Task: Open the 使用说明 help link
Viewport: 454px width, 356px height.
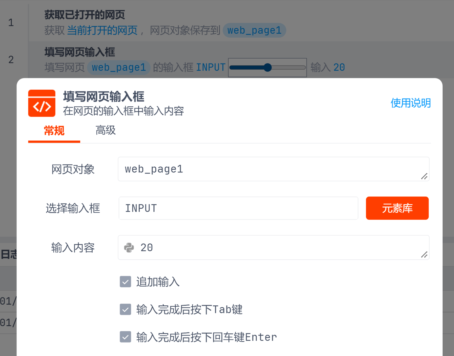Action: [410, 103]
